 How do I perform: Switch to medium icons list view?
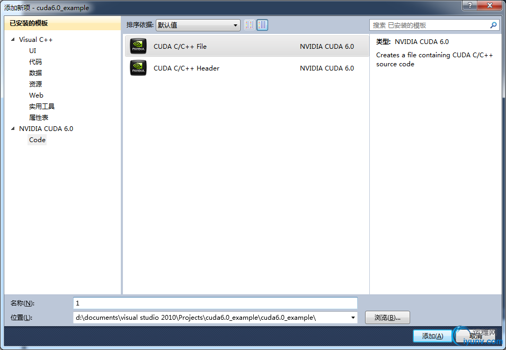click(x=262, y=25)
